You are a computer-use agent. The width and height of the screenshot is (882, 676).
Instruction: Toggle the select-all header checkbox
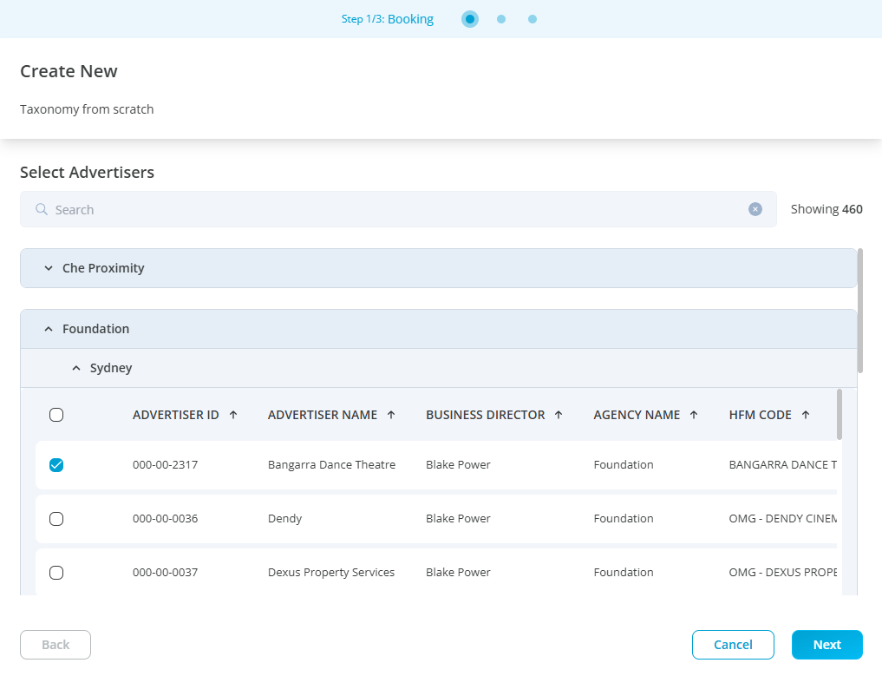click(x=56, y=415)
